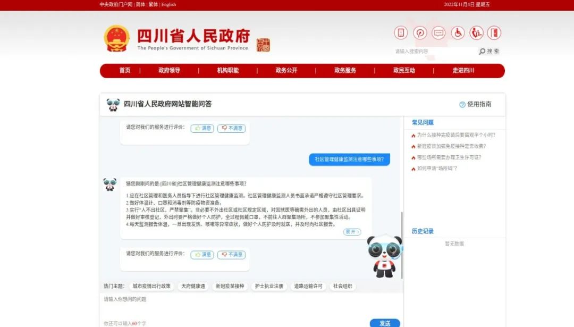574x327 pixels.
Task: Rate the latest answer as 满意
Action: (x=202, y=255)
